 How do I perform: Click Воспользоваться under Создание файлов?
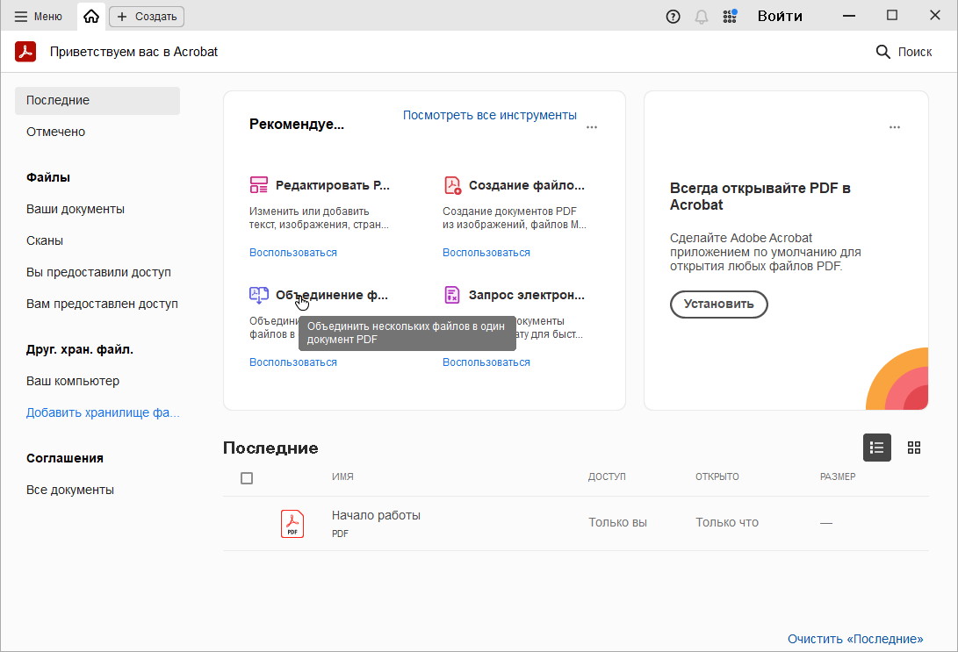486,253
